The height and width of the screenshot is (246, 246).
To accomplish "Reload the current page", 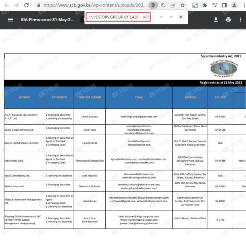I will (x=27, y=5).
